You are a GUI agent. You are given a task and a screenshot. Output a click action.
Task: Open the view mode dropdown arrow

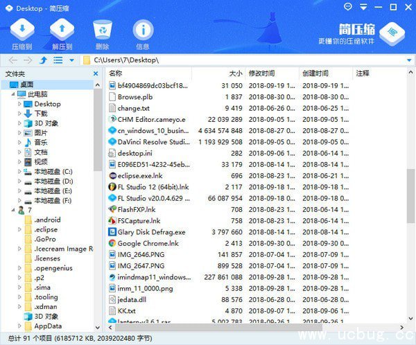point(71,60)
